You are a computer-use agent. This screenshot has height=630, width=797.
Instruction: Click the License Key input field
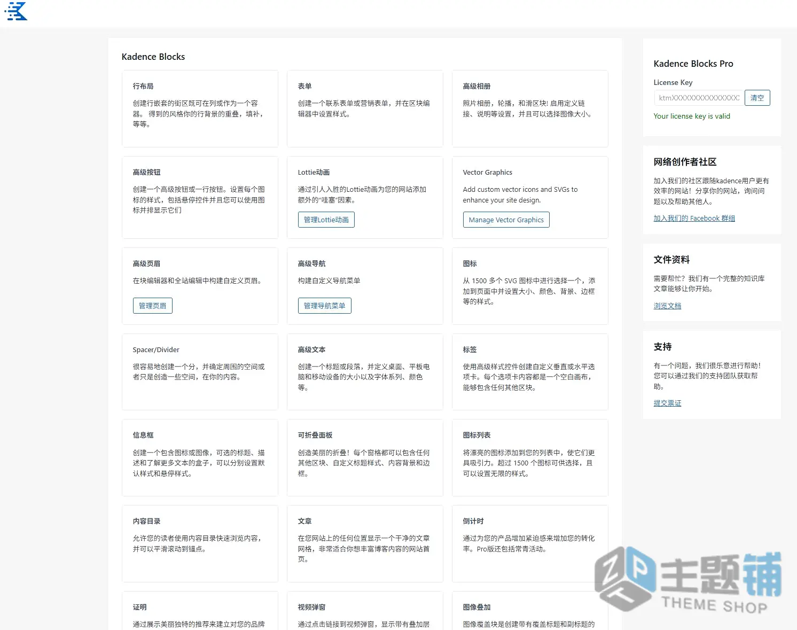coord(698,98)
